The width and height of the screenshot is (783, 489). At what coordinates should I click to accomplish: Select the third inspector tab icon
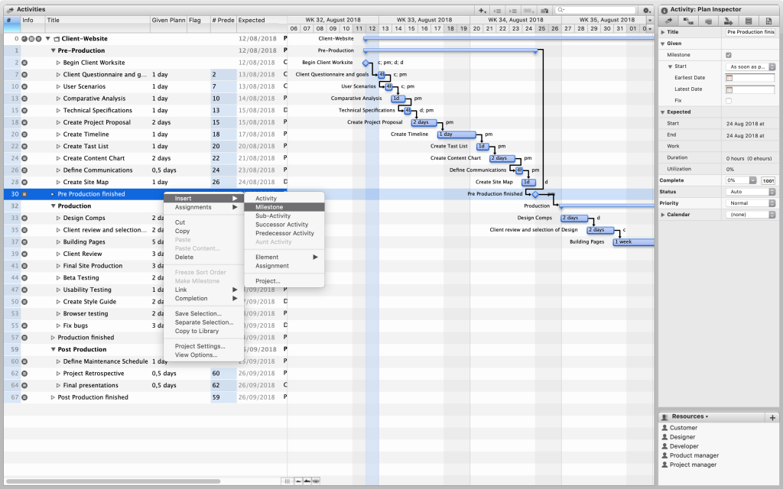coord(708,21)
